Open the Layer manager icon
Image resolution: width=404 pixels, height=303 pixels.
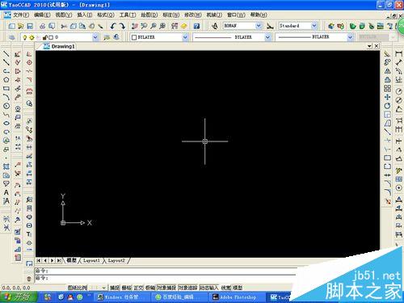tap(12, 37)
